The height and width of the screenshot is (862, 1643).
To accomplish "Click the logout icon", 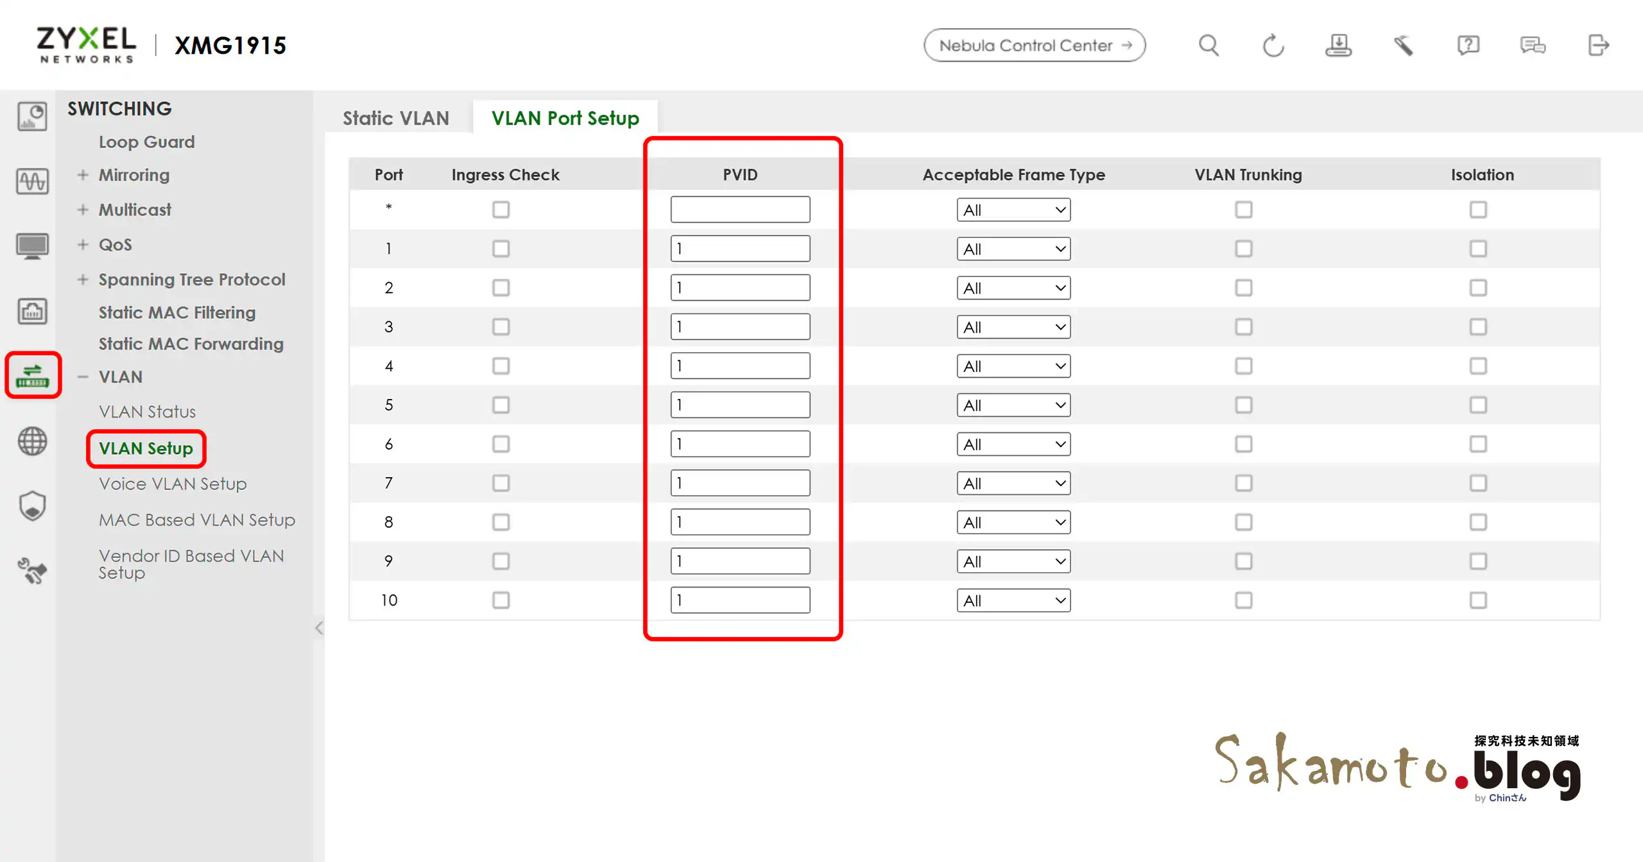I will click(x=1598, y=46).
